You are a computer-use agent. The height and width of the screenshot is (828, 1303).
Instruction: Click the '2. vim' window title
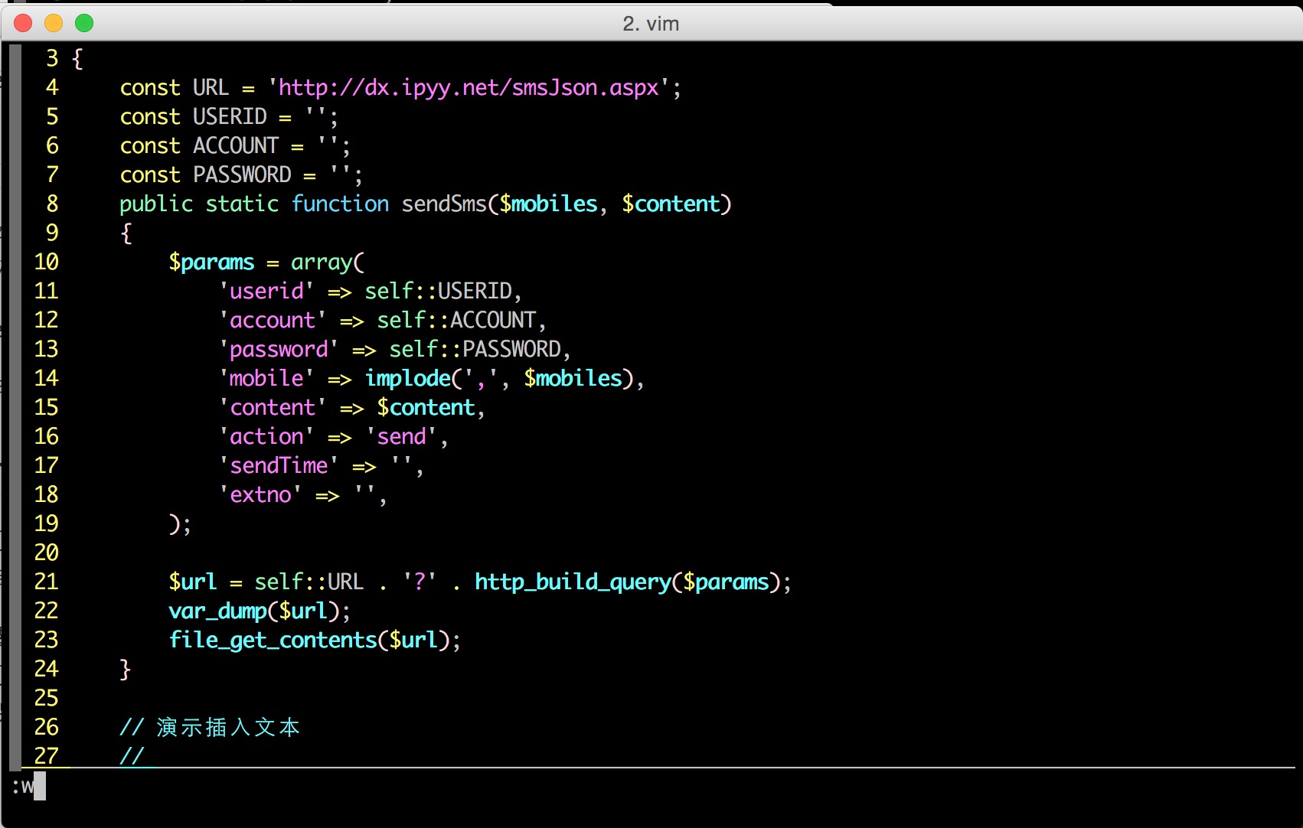click(x=651, y=24)
